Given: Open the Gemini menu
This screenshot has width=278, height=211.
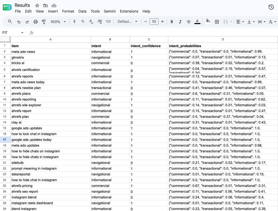Looking at the screenshot, I should pos(110,11).
